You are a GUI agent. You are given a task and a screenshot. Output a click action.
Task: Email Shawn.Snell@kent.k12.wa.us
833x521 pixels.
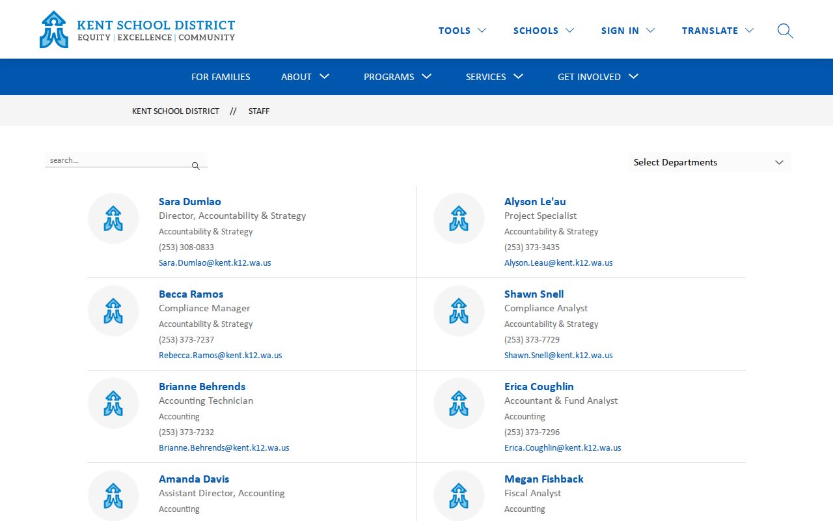pyautogui.click(x=558, y=356)
